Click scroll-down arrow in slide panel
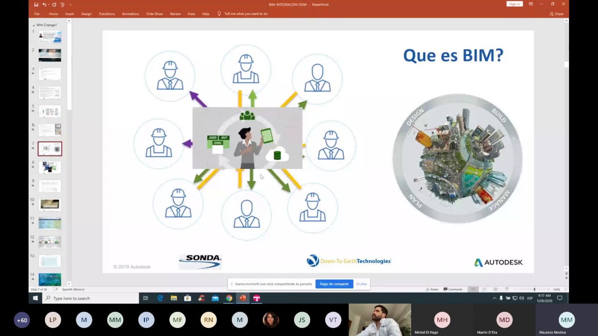This screenshot has height=336, width=598. coord(69,284)
